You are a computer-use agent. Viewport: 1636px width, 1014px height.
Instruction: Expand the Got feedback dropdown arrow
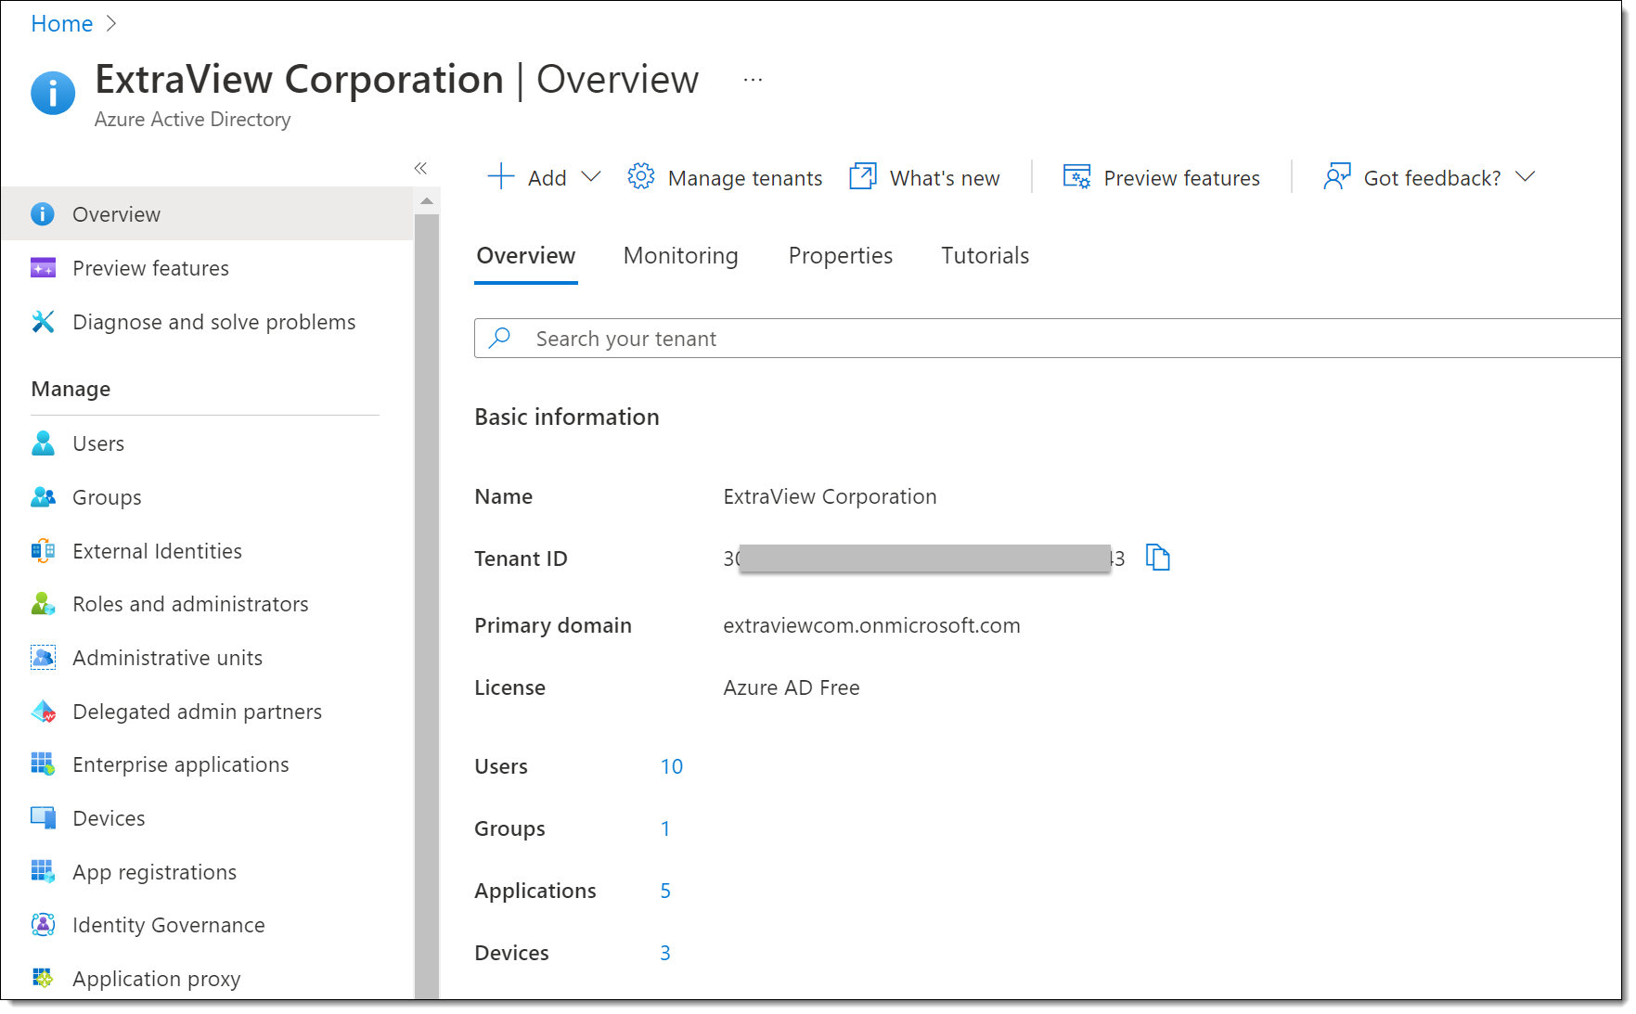[x=1526, y=176]
